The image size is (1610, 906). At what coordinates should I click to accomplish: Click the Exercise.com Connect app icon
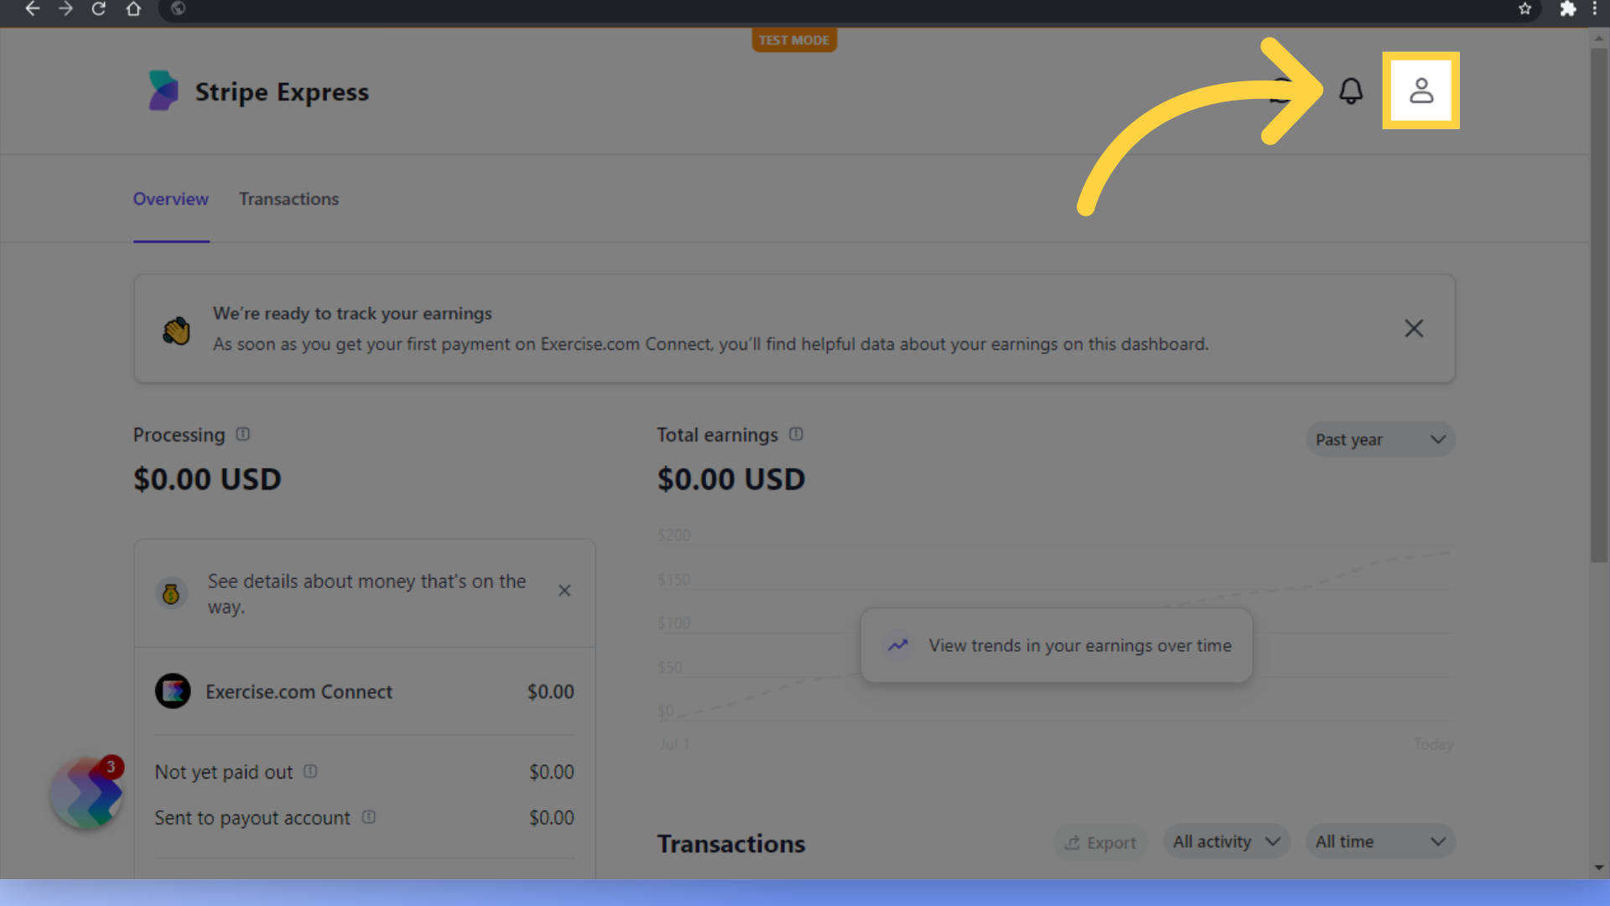pos(173,690)
